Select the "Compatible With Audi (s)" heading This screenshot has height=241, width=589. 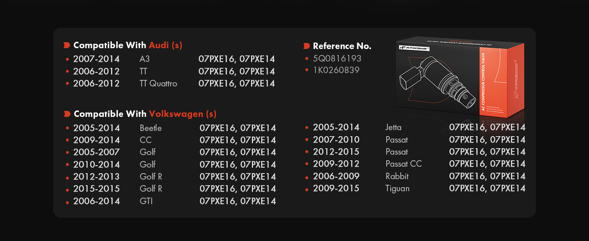128,45
